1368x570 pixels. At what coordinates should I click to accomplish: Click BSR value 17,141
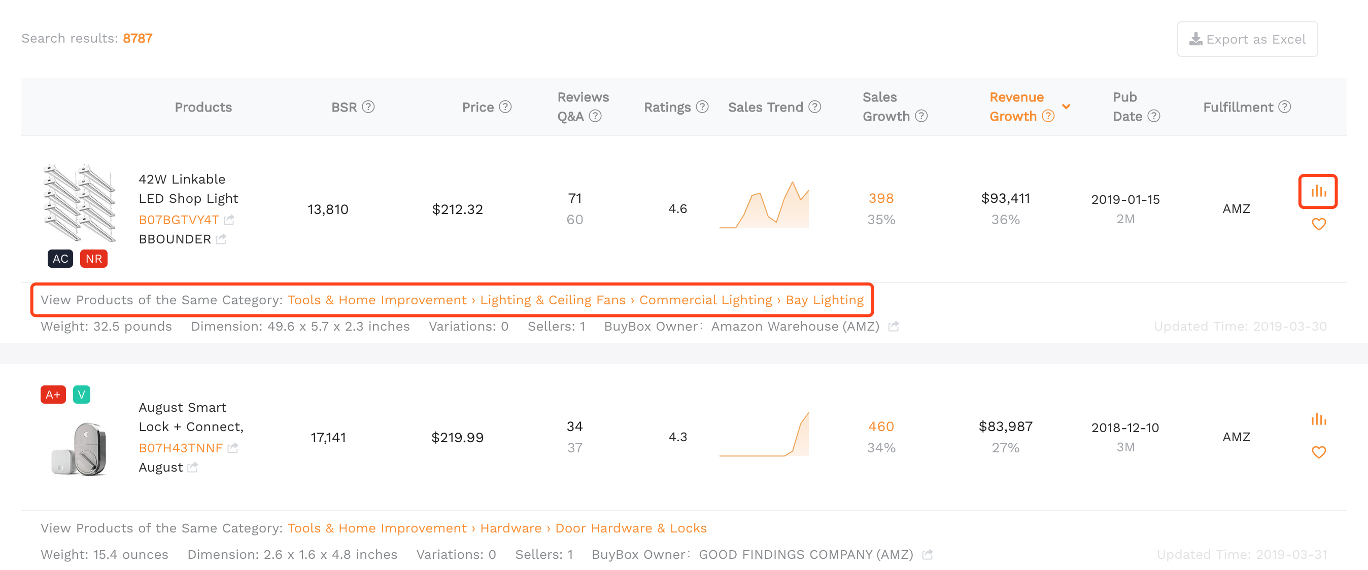[x=328, y=437]
